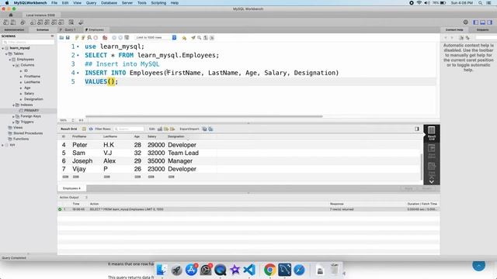Click the reconnect to DBMS toolbar icon
The width and height of the screenshot is (497, 279).
pos(81,22)
